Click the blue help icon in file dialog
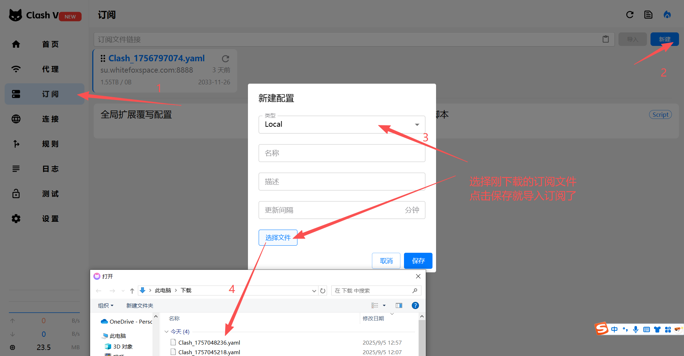Screen dimensions: 684x356 pos(415,305)
